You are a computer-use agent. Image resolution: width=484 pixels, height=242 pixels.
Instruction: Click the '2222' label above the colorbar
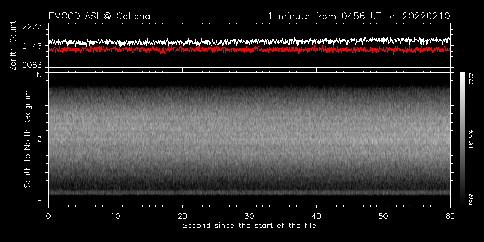click(472, 78)
